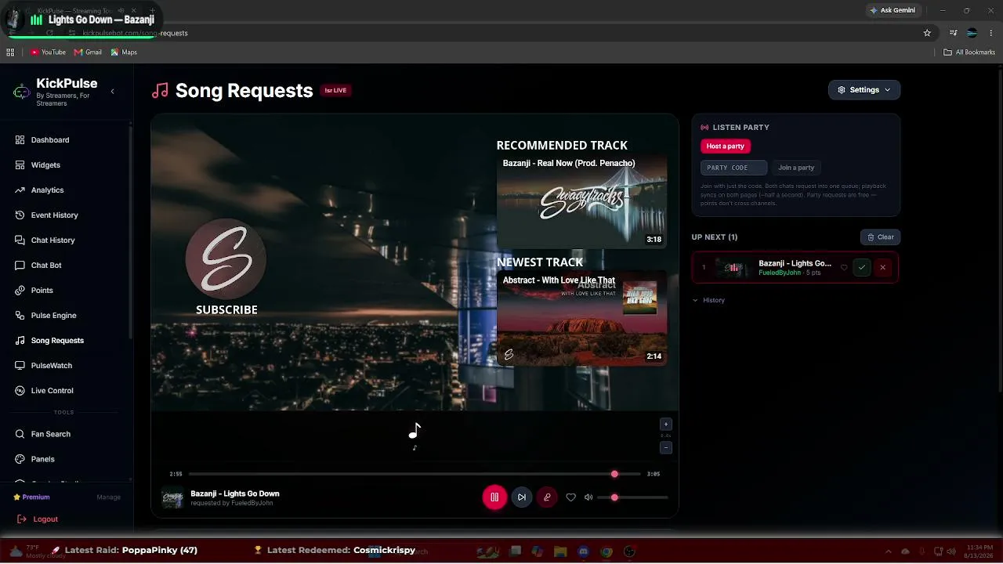Click the Logout icon
1003x564 pixels.
coord(22,519)
